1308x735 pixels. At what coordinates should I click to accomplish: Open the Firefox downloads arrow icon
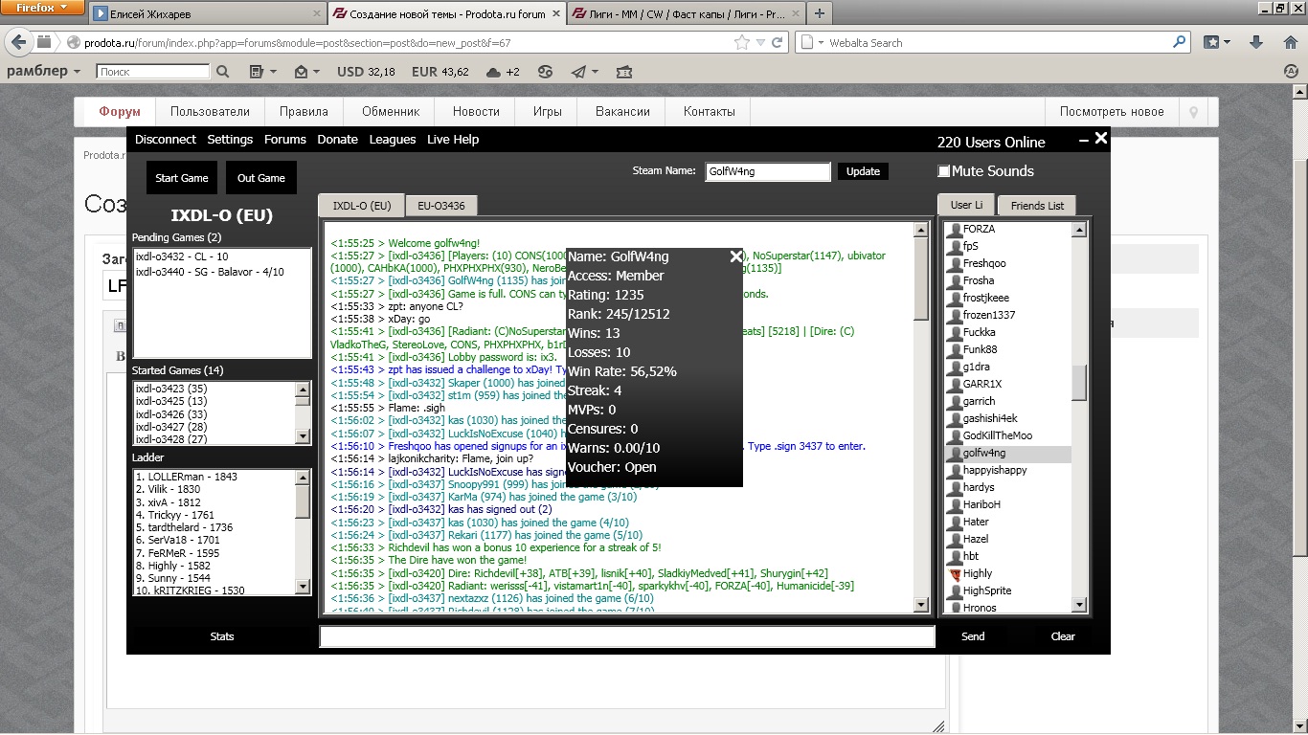1256,42
